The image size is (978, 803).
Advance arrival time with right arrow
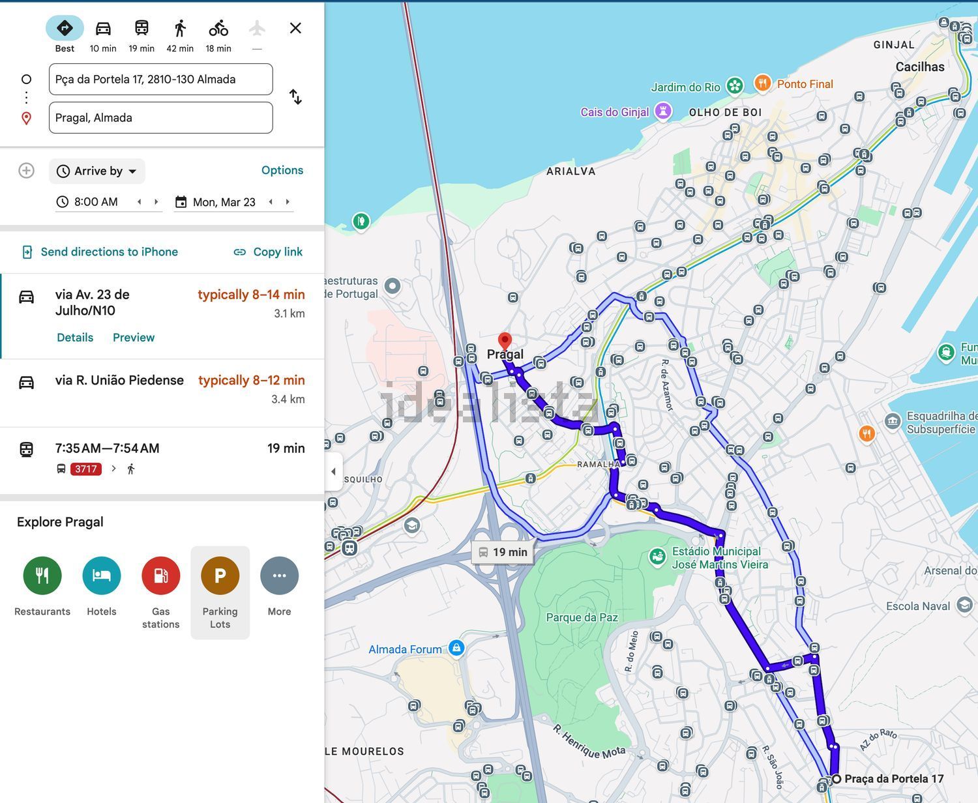156,202
